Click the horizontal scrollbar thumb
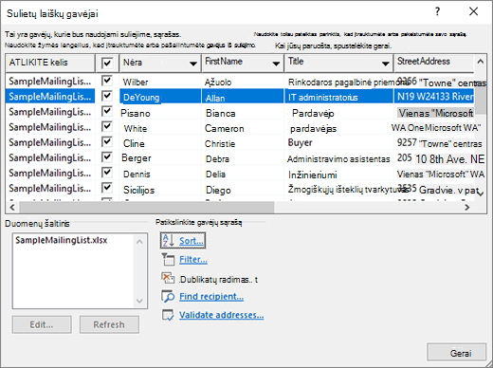Image resolution: width=493 pixels, height=368 pixels. click(147, 208)
